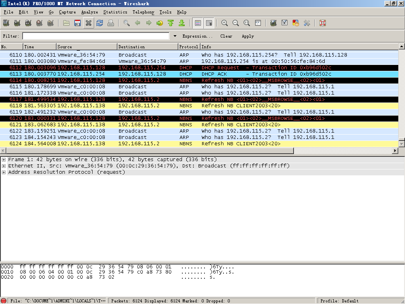Reset zoom to normal size
Screen dimensions: 405x304
click(x=247, y=23)
